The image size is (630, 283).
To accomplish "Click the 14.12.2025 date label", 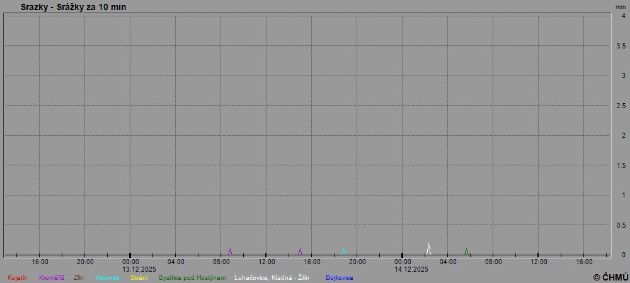I will pyautogui.click(x=411, y=269).
